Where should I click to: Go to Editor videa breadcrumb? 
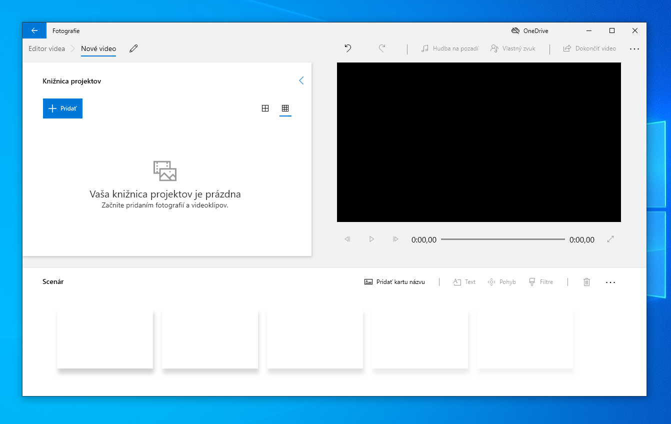[x=46, y=48]
